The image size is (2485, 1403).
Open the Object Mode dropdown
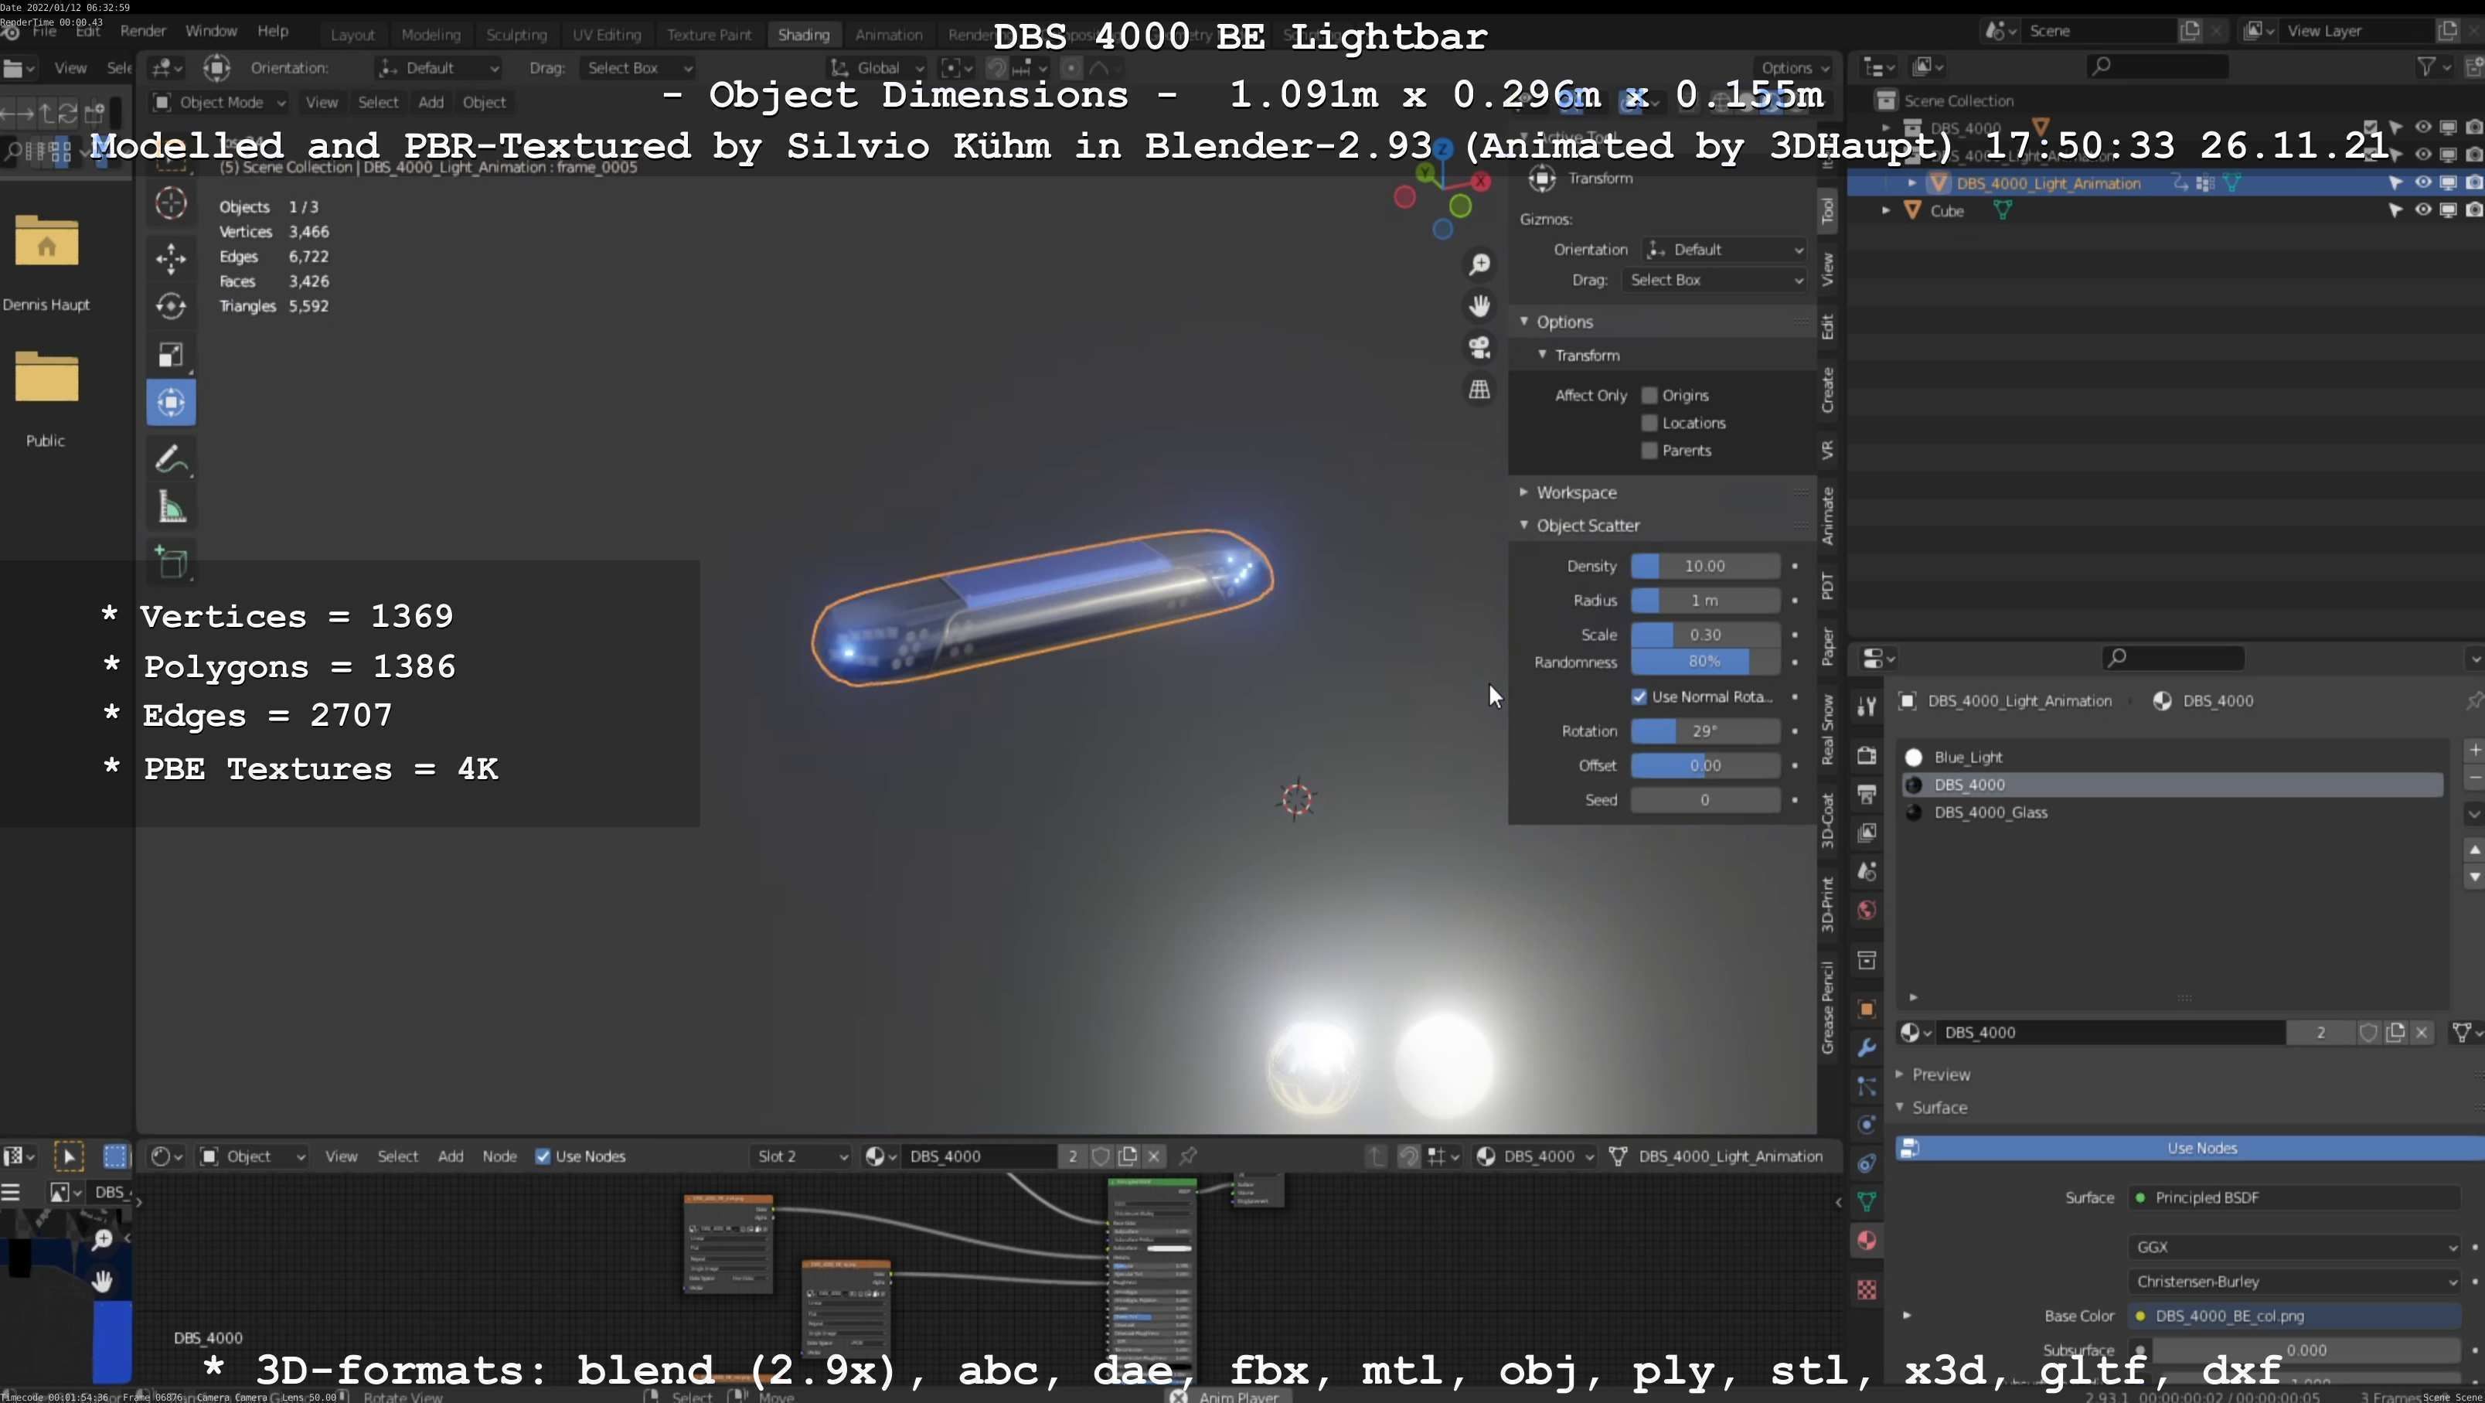[x=220, y=102]
